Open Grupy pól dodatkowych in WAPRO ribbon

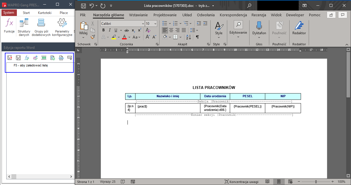(x=41, y=27)
